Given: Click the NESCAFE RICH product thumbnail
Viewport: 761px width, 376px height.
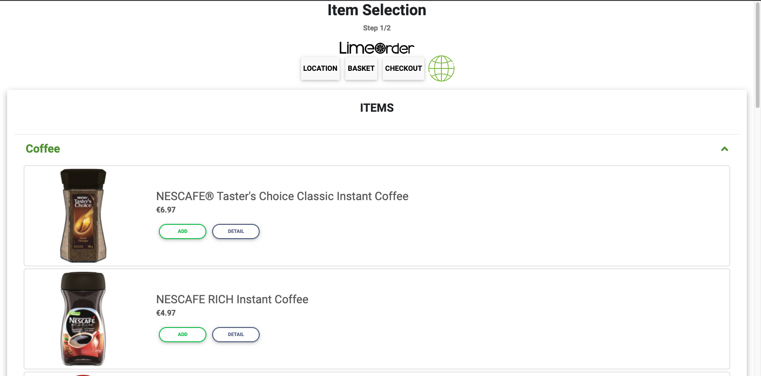Looking at the screenshot, I should (x=83, y=318).
